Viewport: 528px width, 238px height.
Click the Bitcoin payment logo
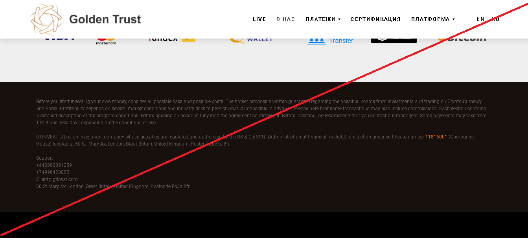(462, 39)
